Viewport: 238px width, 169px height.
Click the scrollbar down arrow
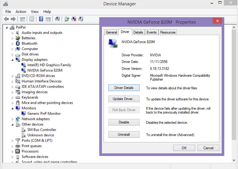tap(234, 160)
